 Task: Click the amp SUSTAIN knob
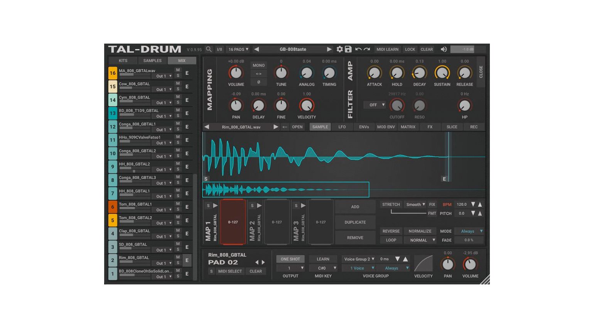click(442, 73)
